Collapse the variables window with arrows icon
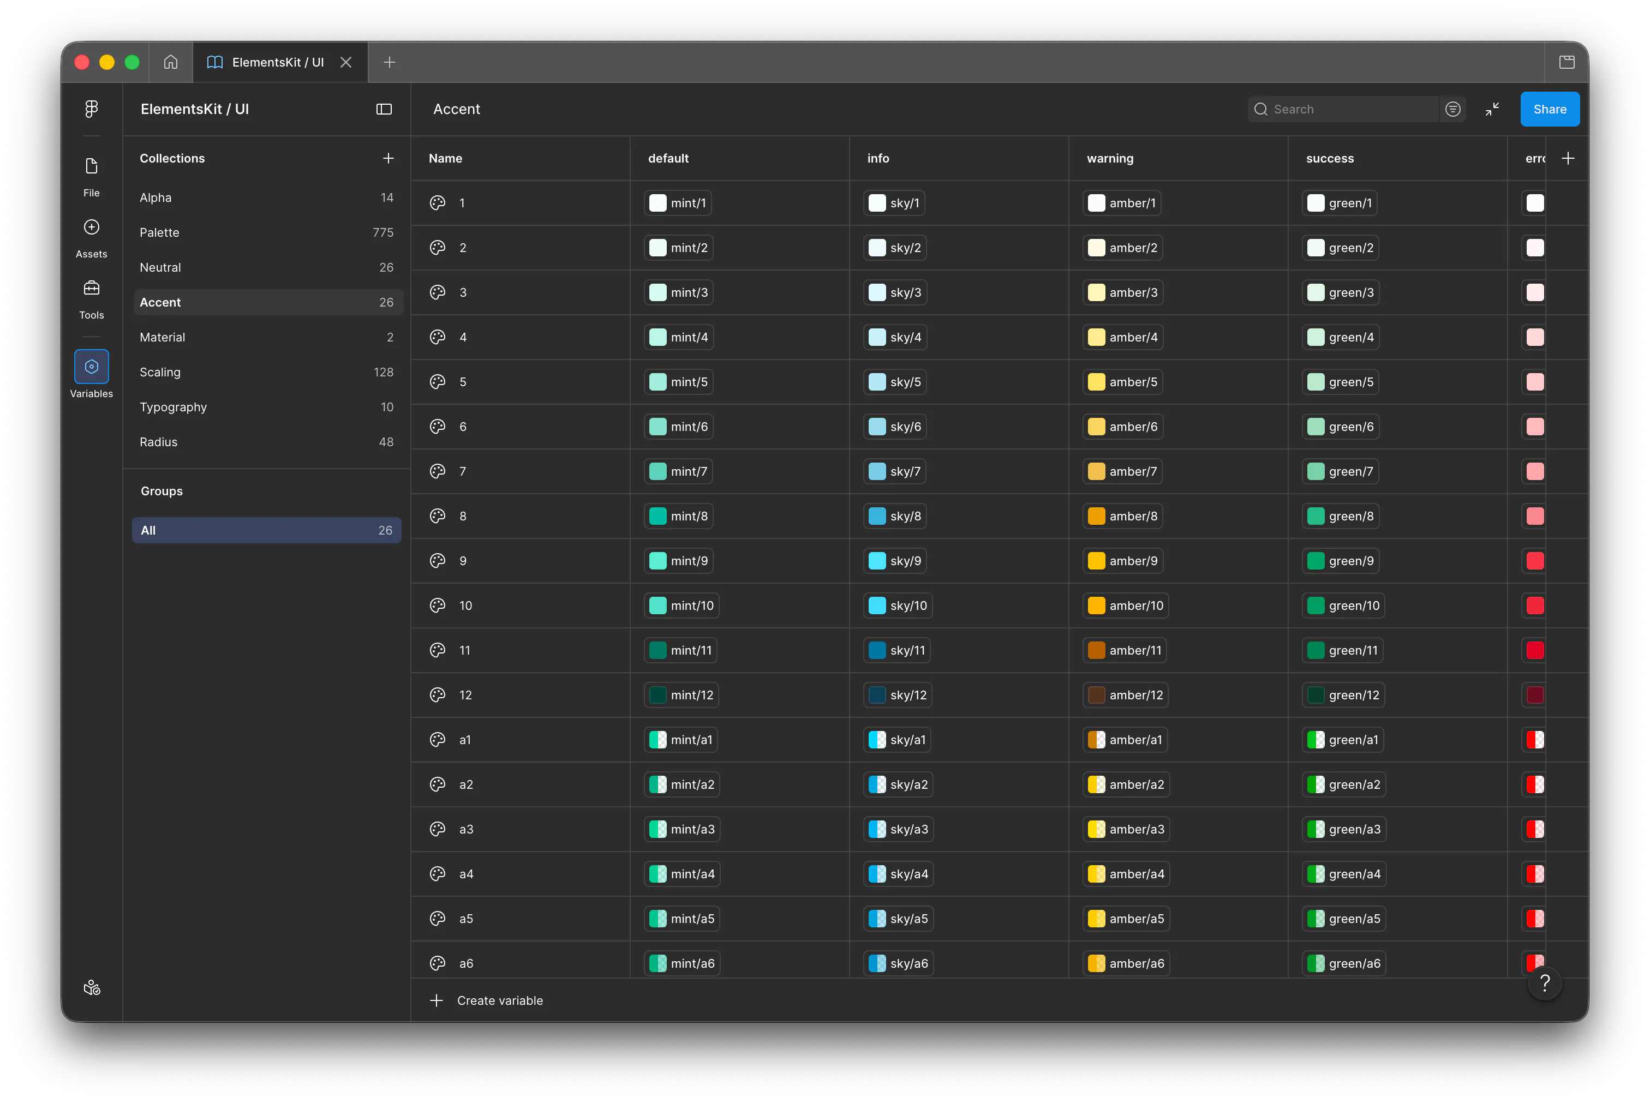 tap(1492, 109)
